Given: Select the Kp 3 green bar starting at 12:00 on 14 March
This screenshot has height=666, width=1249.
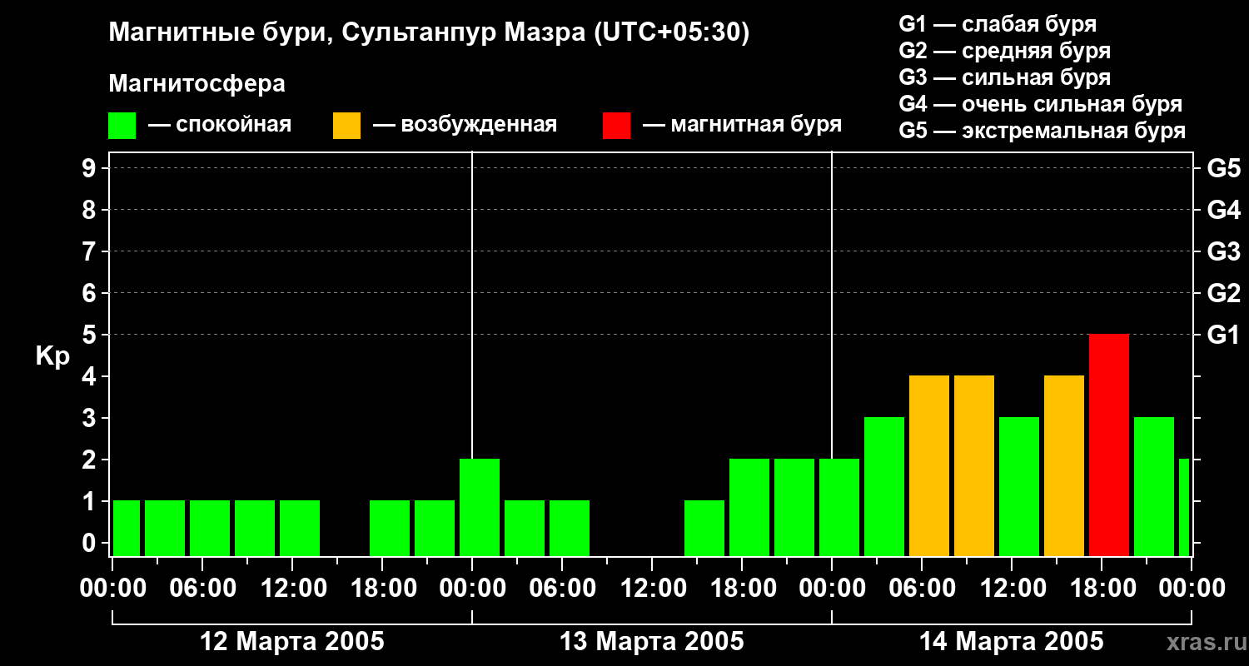Looking at the screenshot, I should coord(1019,487).
